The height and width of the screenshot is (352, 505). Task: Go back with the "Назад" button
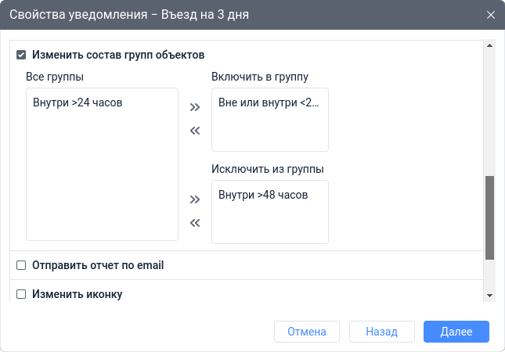[x=381, y=332]
